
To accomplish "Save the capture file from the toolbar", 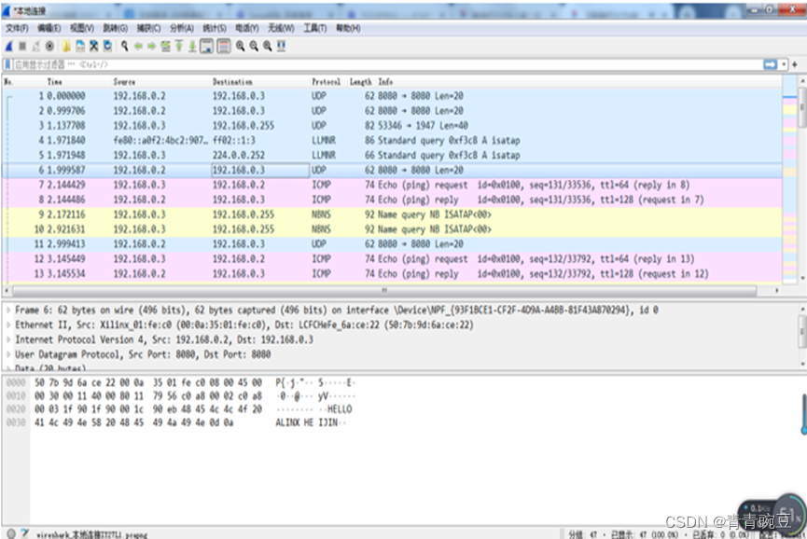I will click(x=80, y=47).
